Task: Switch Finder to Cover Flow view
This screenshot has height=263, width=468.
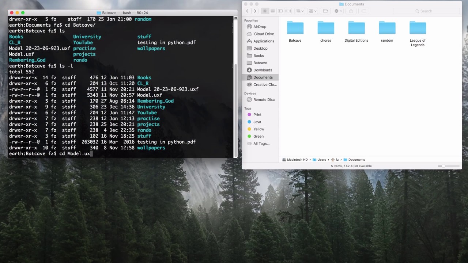Action: pos(288,11)
